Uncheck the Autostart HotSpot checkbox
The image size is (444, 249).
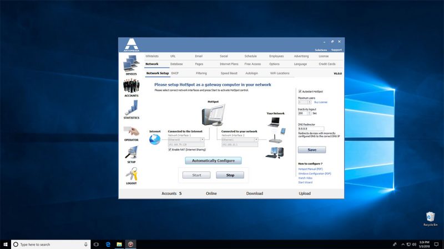pos(300,91)
